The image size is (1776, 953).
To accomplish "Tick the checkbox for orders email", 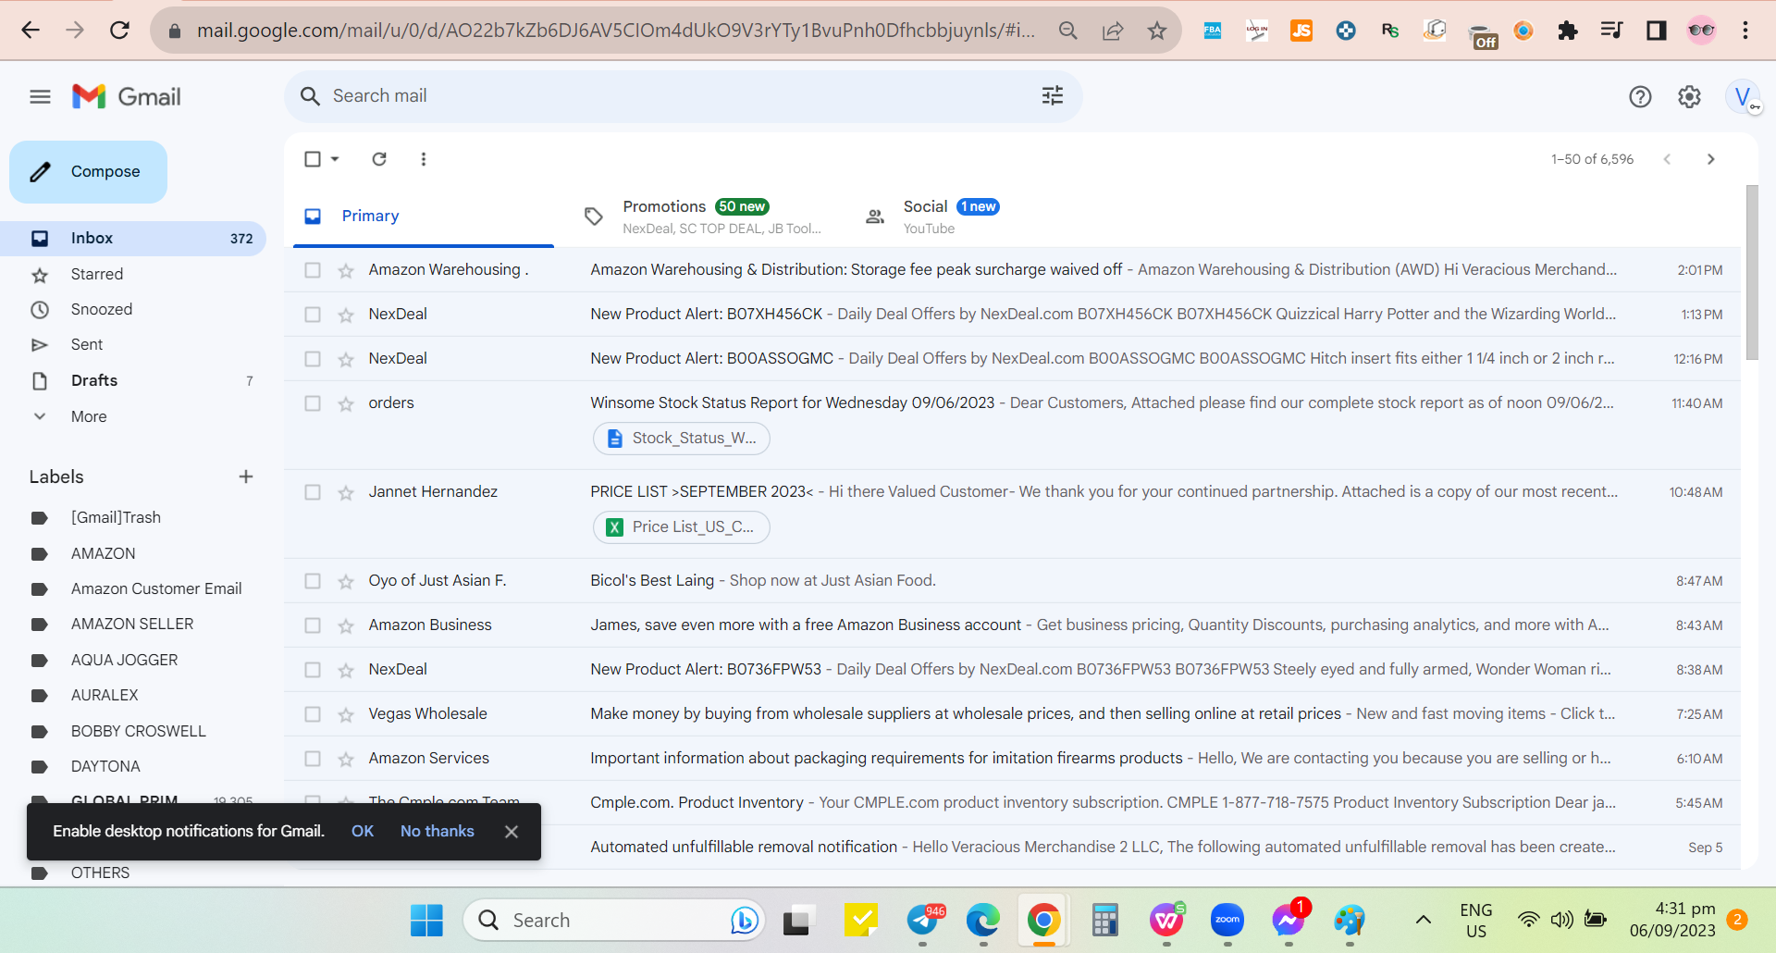I will coord(313,403).
